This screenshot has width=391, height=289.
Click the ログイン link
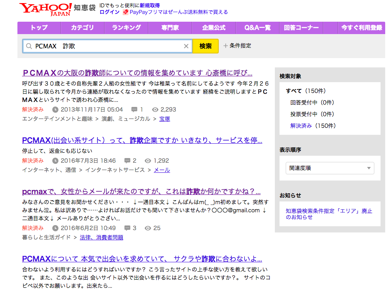[110, 12]
